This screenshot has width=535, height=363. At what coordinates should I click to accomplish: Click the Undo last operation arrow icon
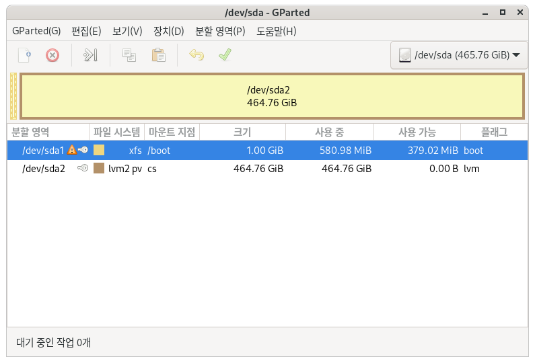[x=197, y=54]
